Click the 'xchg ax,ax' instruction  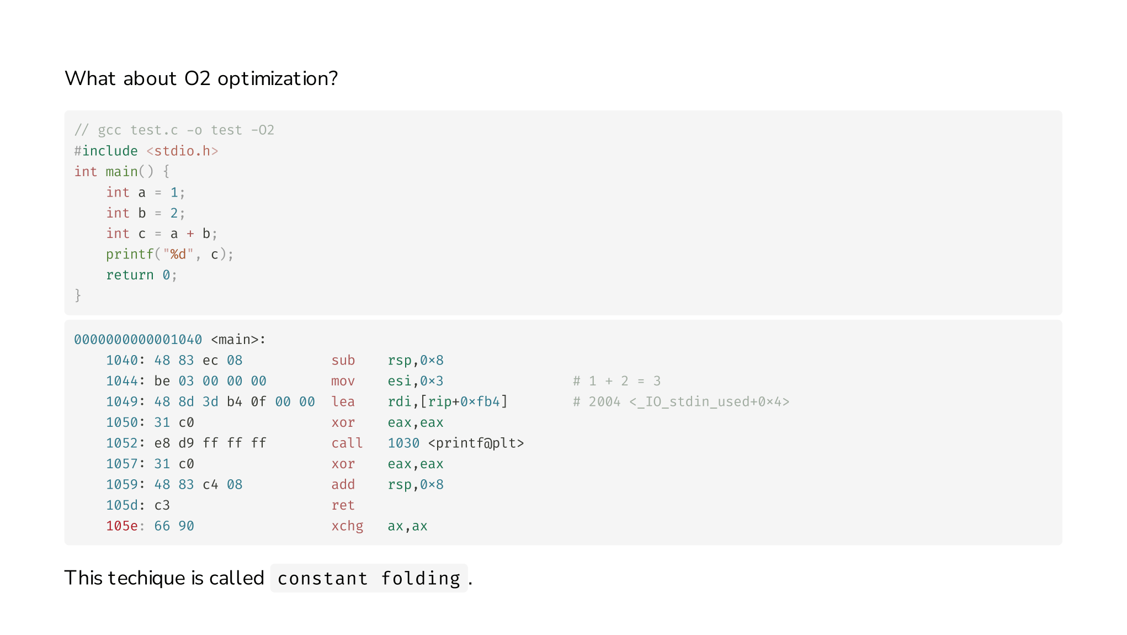coord(379,526)
